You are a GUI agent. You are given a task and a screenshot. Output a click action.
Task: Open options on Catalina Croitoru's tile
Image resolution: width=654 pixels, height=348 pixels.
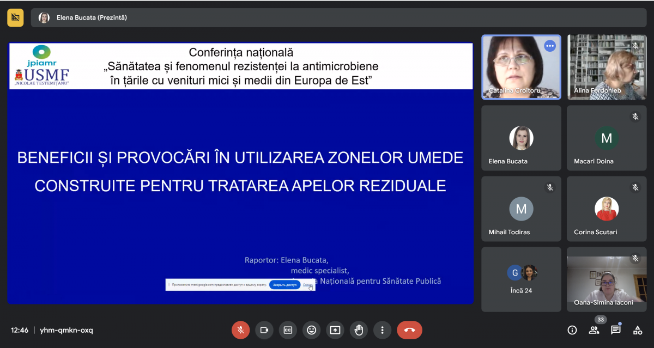click(549, 46)
